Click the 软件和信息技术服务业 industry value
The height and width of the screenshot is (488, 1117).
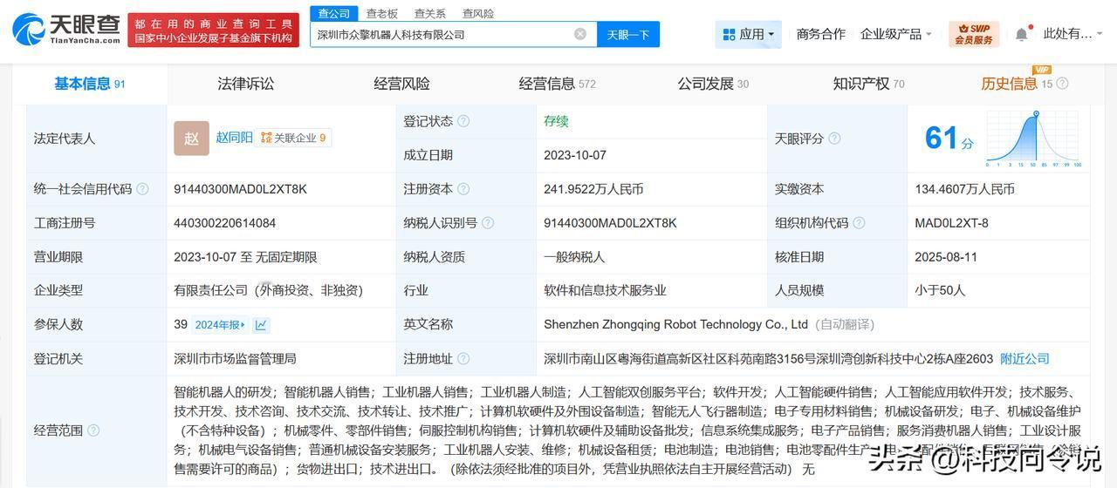(605, 290)
